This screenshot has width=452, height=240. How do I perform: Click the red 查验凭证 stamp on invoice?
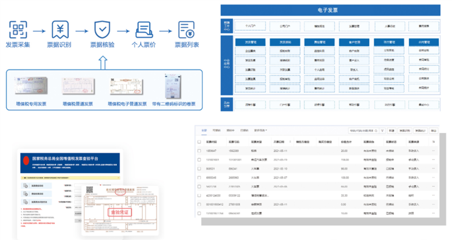[120, 212]
